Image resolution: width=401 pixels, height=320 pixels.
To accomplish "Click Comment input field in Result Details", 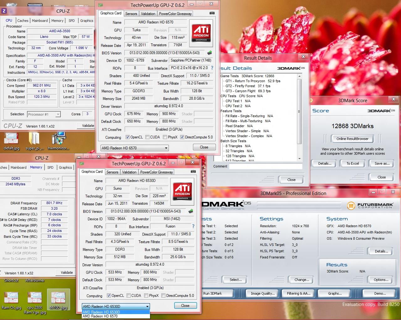I will (x=266, y=167).
